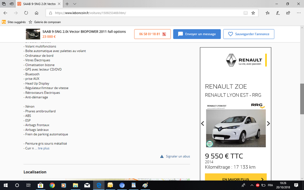This screenshot has height=190, width=304.
Task: Share this page icon
Action: pyautogui.click(x=288, y=13)
